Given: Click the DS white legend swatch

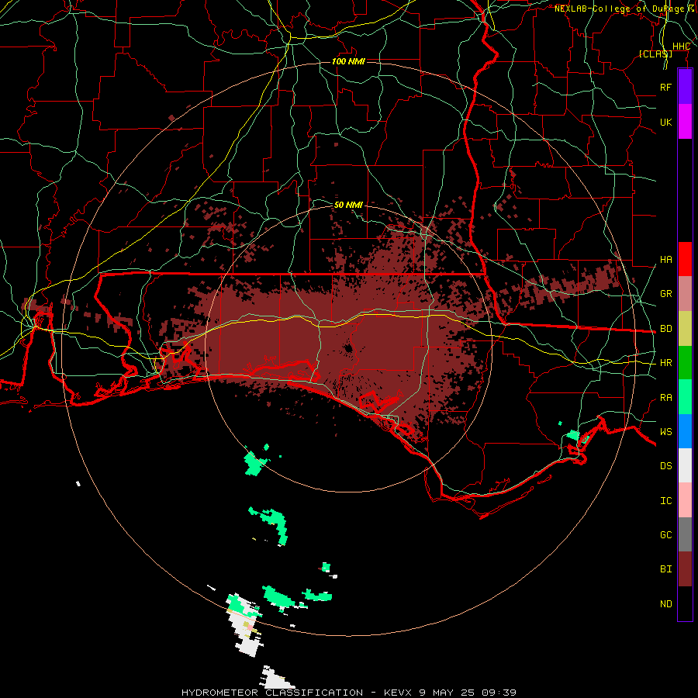Looking at the screenshot, I should tap(685, 465).
